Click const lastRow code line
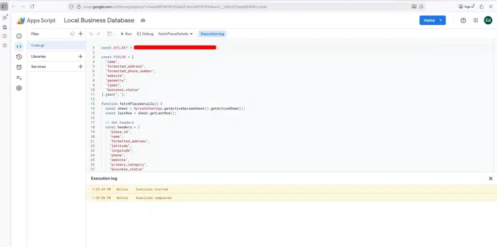The height and width of the screenshot is (247, 497). [141, 113]
